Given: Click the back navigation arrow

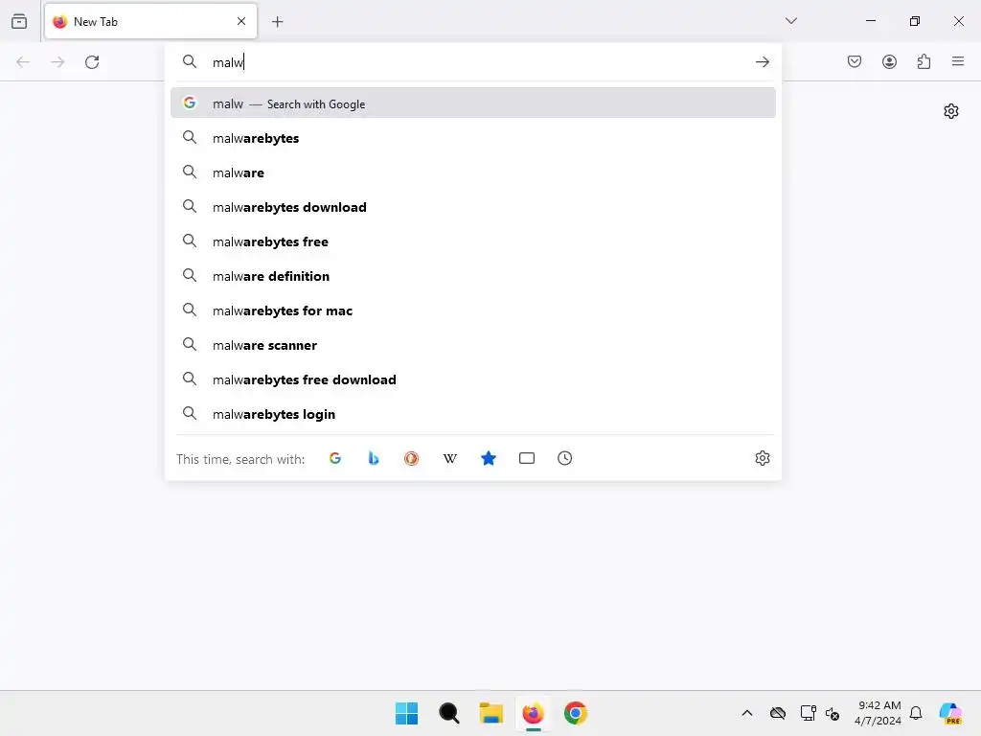Looking at the screenshot, I should click(x=23, y=62).
